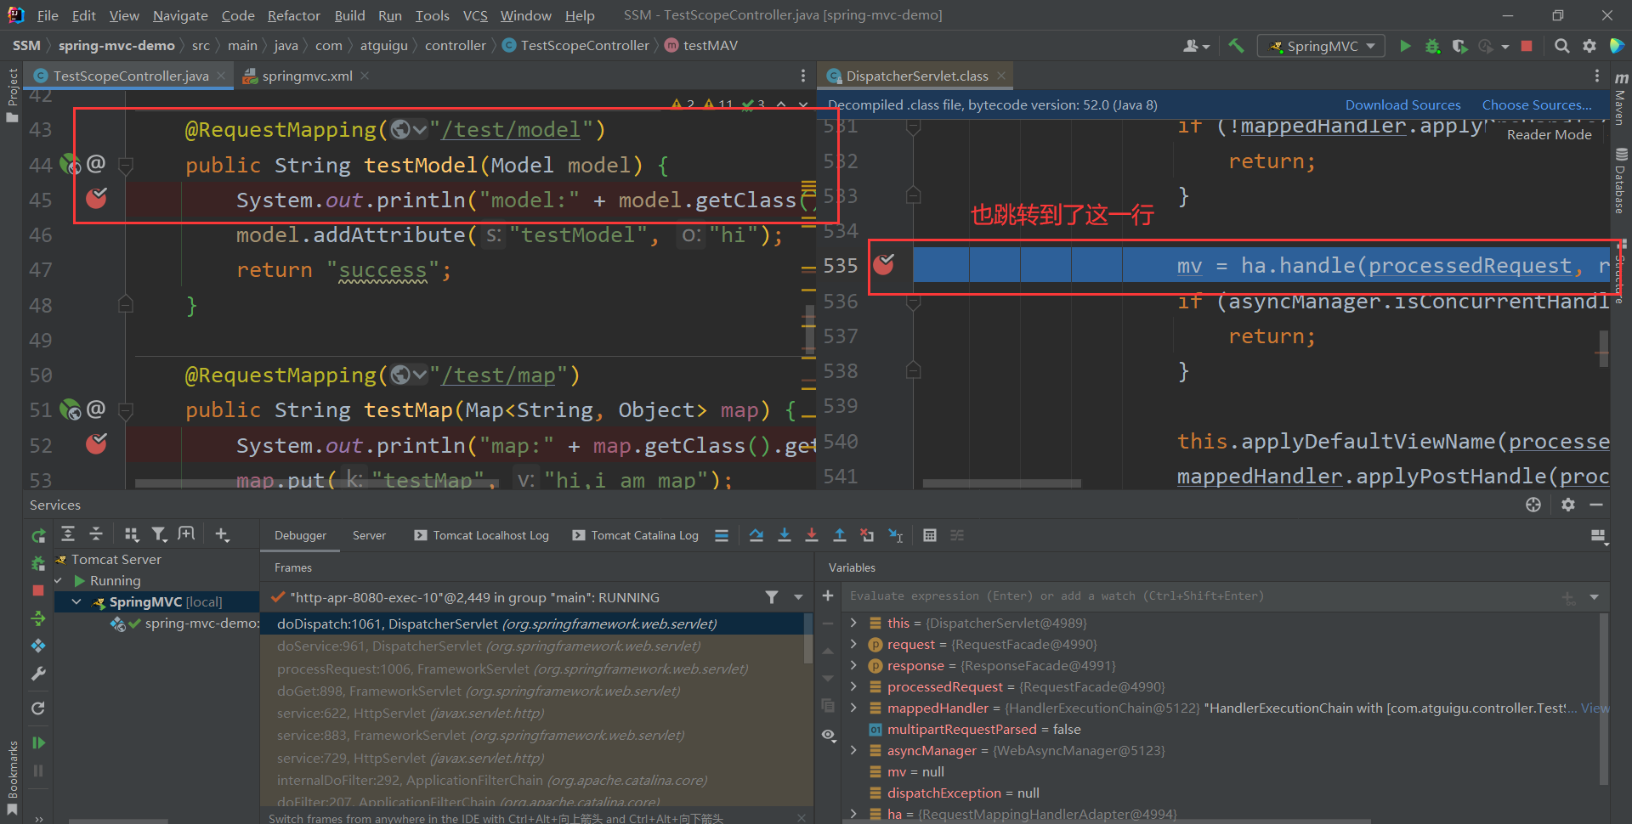Click Download Sources link

(1402, 104)
